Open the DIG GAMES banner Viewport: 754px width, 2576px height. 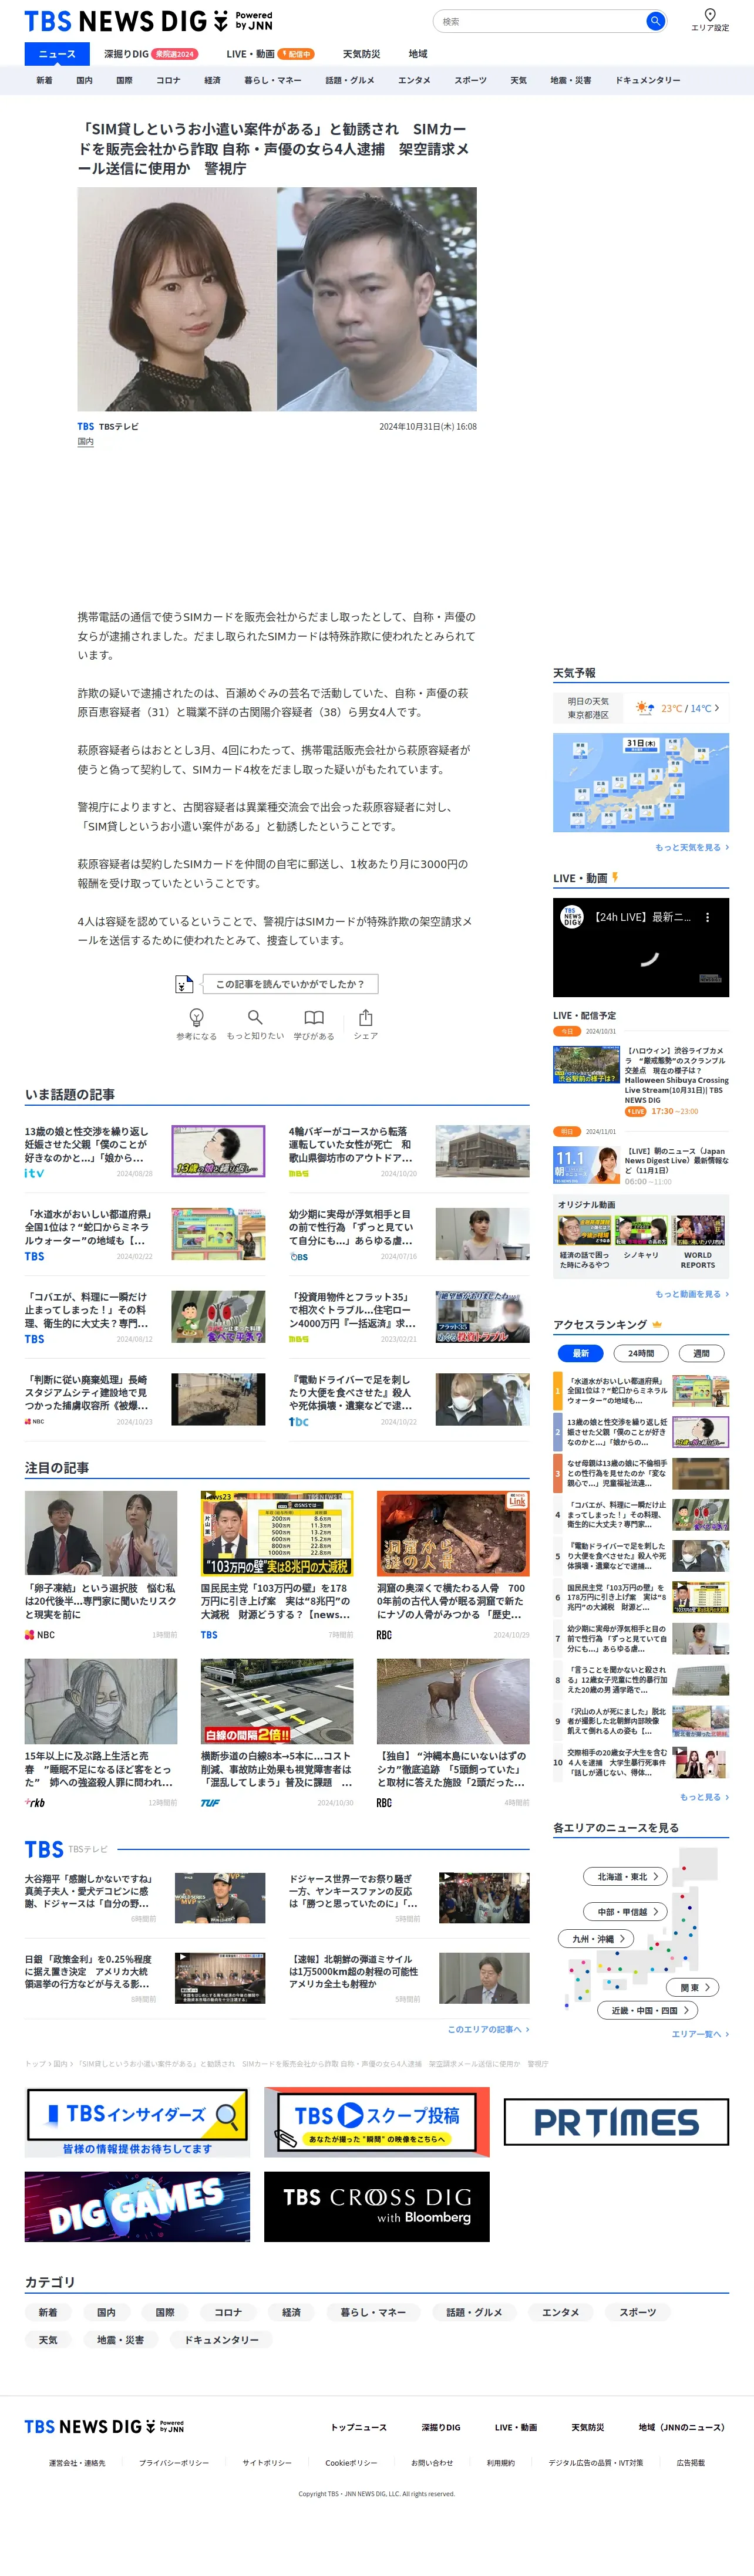(137, 2206)
